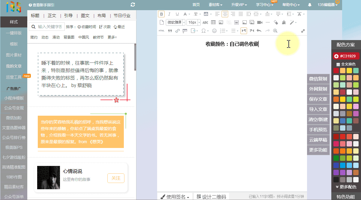Click the emoji smiley icon
This screenshot has width=361, height=200.
214,31
